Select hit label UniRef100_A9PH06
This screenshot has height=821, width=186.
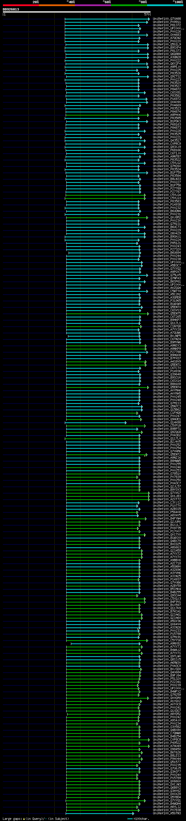[x=167, y=115]
